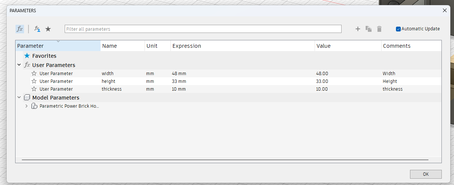Click the fx all parameters filter icon
454x185 pixels.
click(x=20, y=29)
